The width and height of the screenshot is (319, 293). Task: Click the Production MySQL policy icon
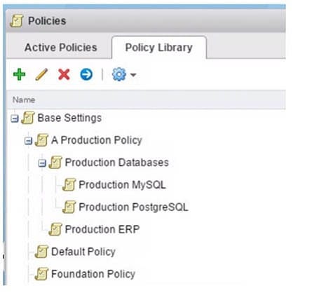click(x=69, y=184)
